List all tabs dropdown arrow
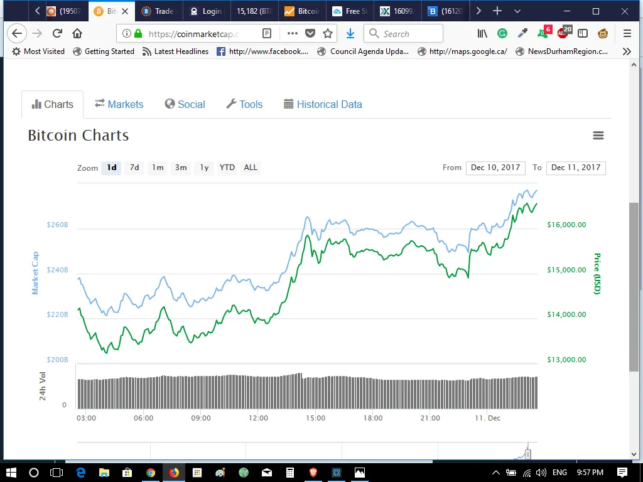Viewport: 643px width, 482px height. pyautogui.click(x=517, y=11)
